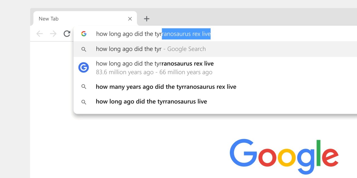The width and height of the screenshot is (357, 178).
Task: Click the blue Google G answer icon
Action: pyautogui.click(x=84, y=68)
